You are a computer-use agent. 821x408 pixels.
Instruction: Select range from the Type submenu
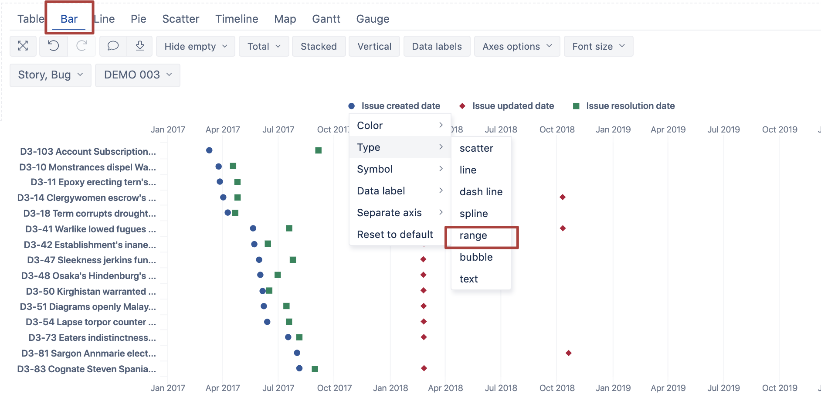473,235
